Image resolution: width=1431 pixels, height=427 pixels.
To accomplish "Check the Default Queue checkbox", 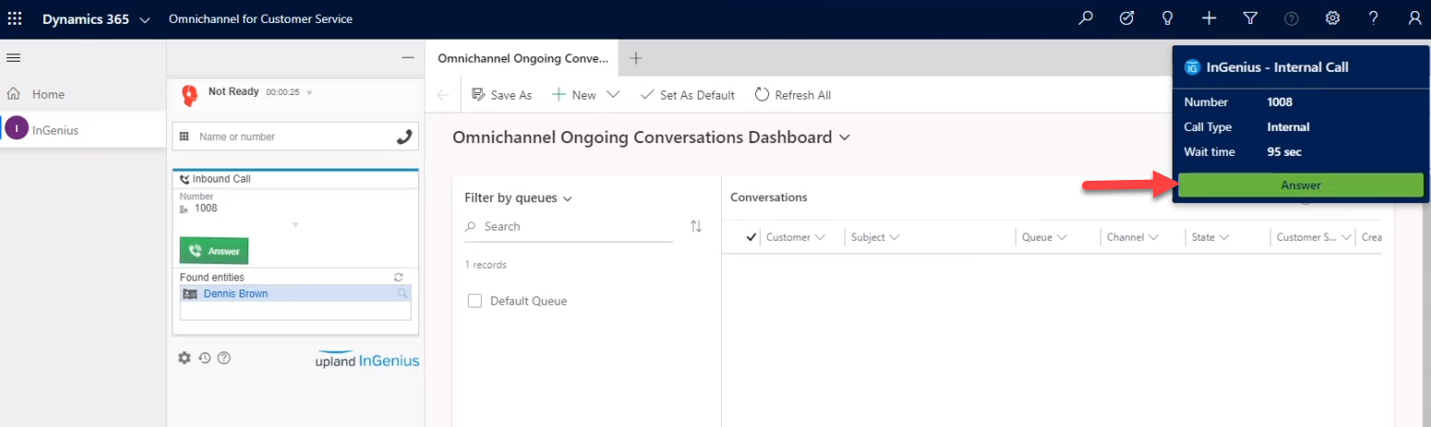I will pyautogui.click(x=475, y=301).
